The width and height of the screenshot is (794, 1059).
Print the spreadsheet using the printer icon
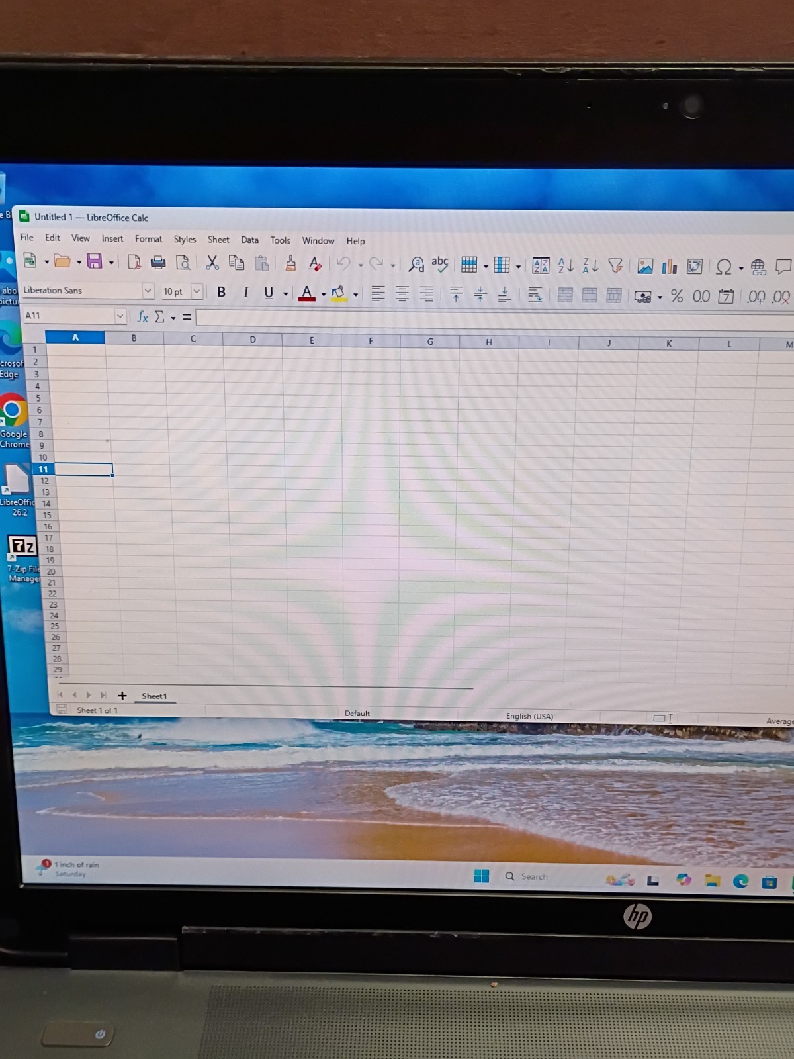coord(158,263)
